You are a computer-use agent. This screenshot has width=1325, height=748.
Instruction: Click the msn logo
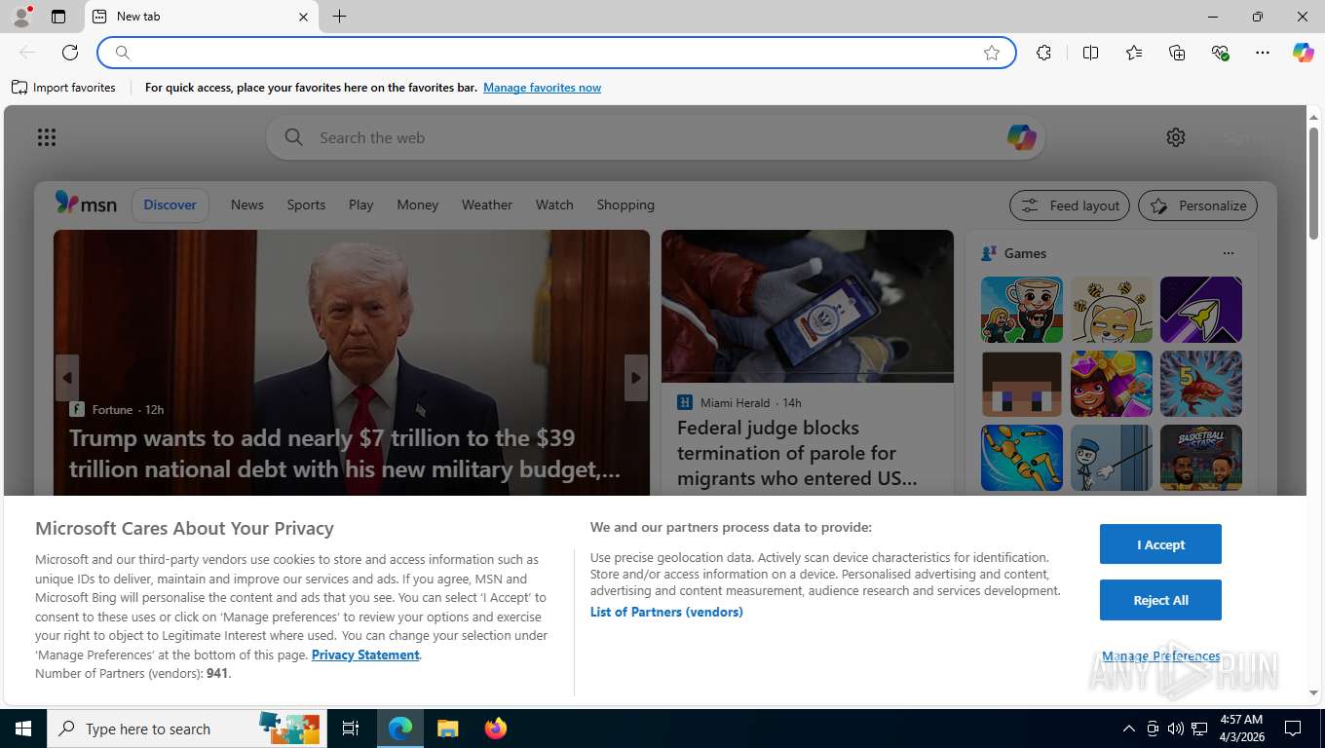[x=86, y=204]
